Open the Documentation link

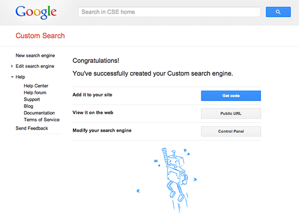[x=39, y=113]
